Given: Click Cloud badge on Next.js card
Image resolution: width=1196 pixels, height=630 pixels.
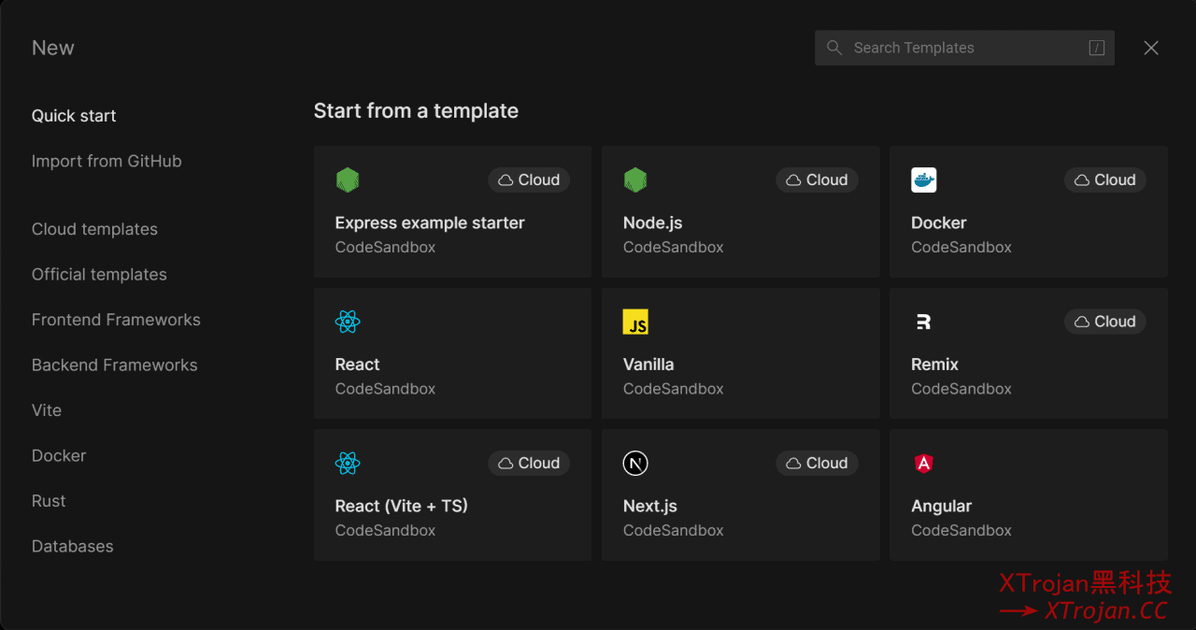Looking at the screenshot, I should [x=817, y=464].
